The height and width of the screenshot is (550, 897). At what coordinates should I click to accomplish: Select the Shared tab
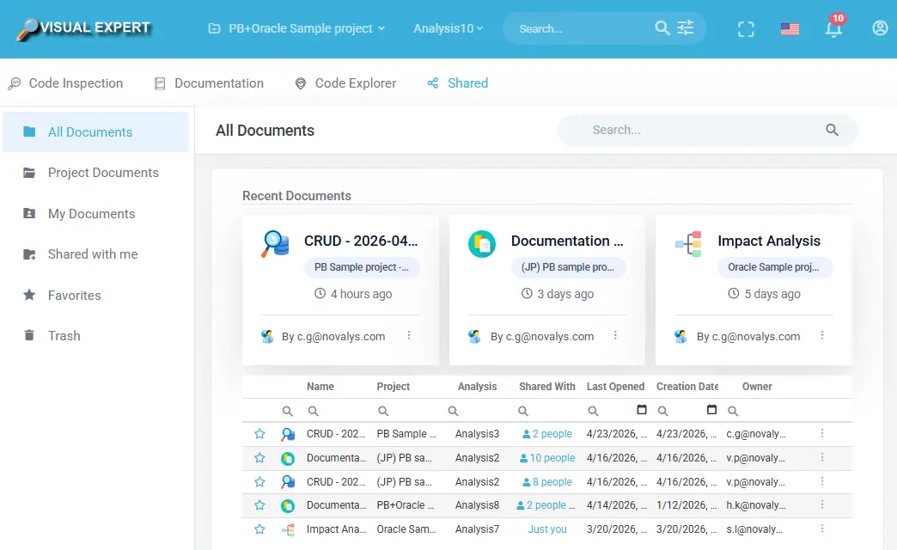[458, 83]
